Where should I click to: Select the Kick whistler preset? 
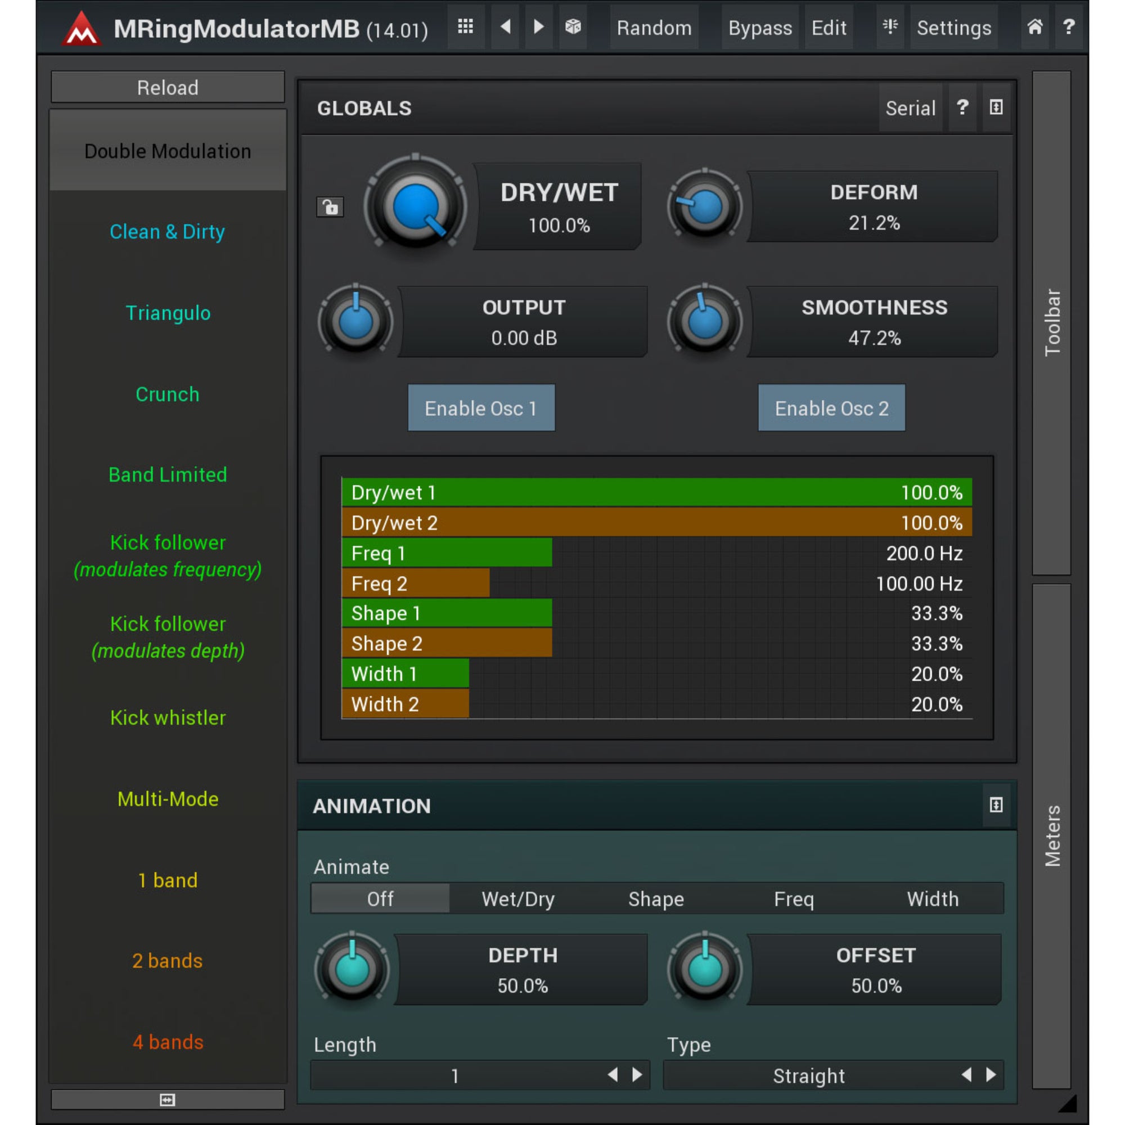168,717
